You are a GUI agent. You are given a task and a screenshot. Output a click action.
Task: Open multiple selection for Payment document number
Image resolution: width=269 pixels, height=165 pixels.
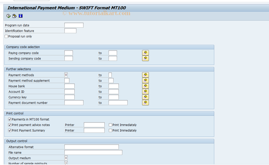point(145,103)
